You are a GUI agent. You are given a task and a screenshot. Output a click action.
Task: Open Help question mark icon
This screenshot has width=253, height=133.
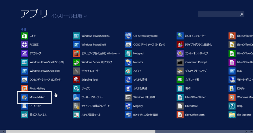tap(232, 106)
